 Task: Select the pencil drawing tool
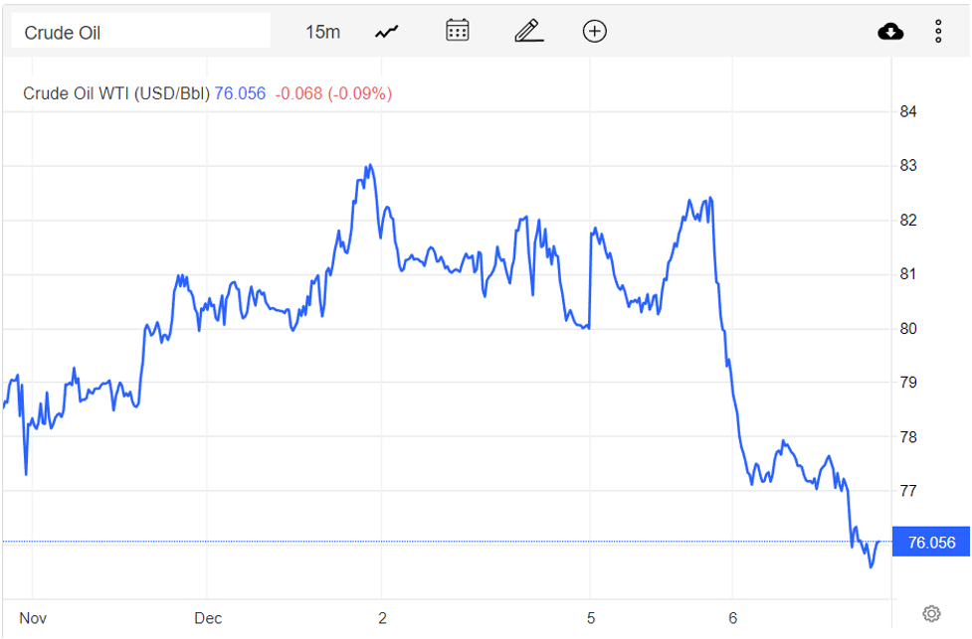pyautogui.click(x=528, y=31)
